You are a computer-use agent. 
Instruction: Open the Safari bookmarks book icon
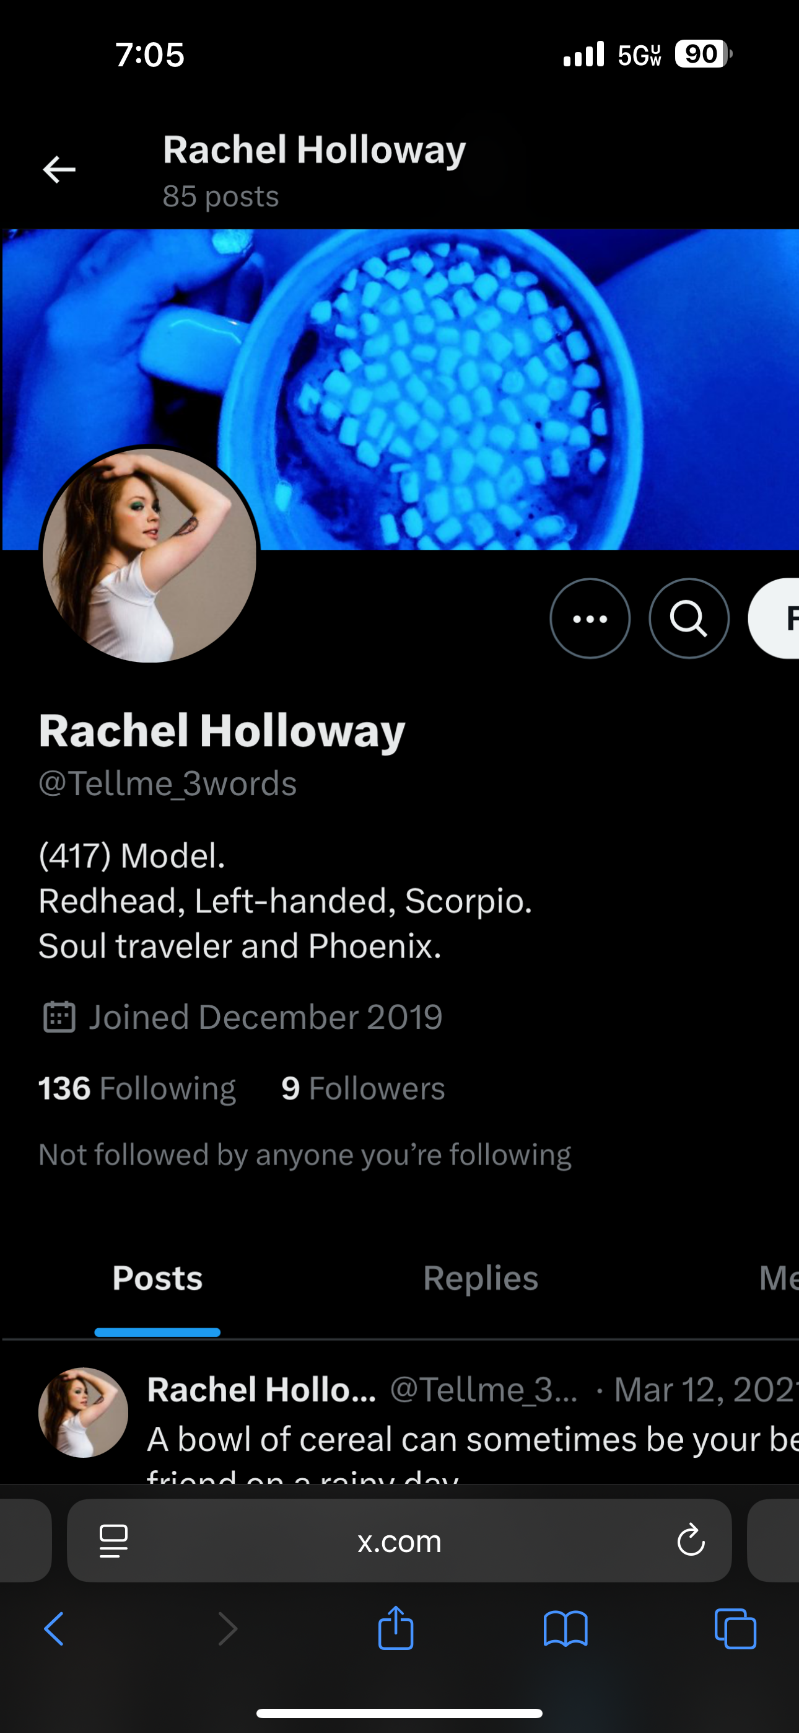click(x=565, y=1629)
